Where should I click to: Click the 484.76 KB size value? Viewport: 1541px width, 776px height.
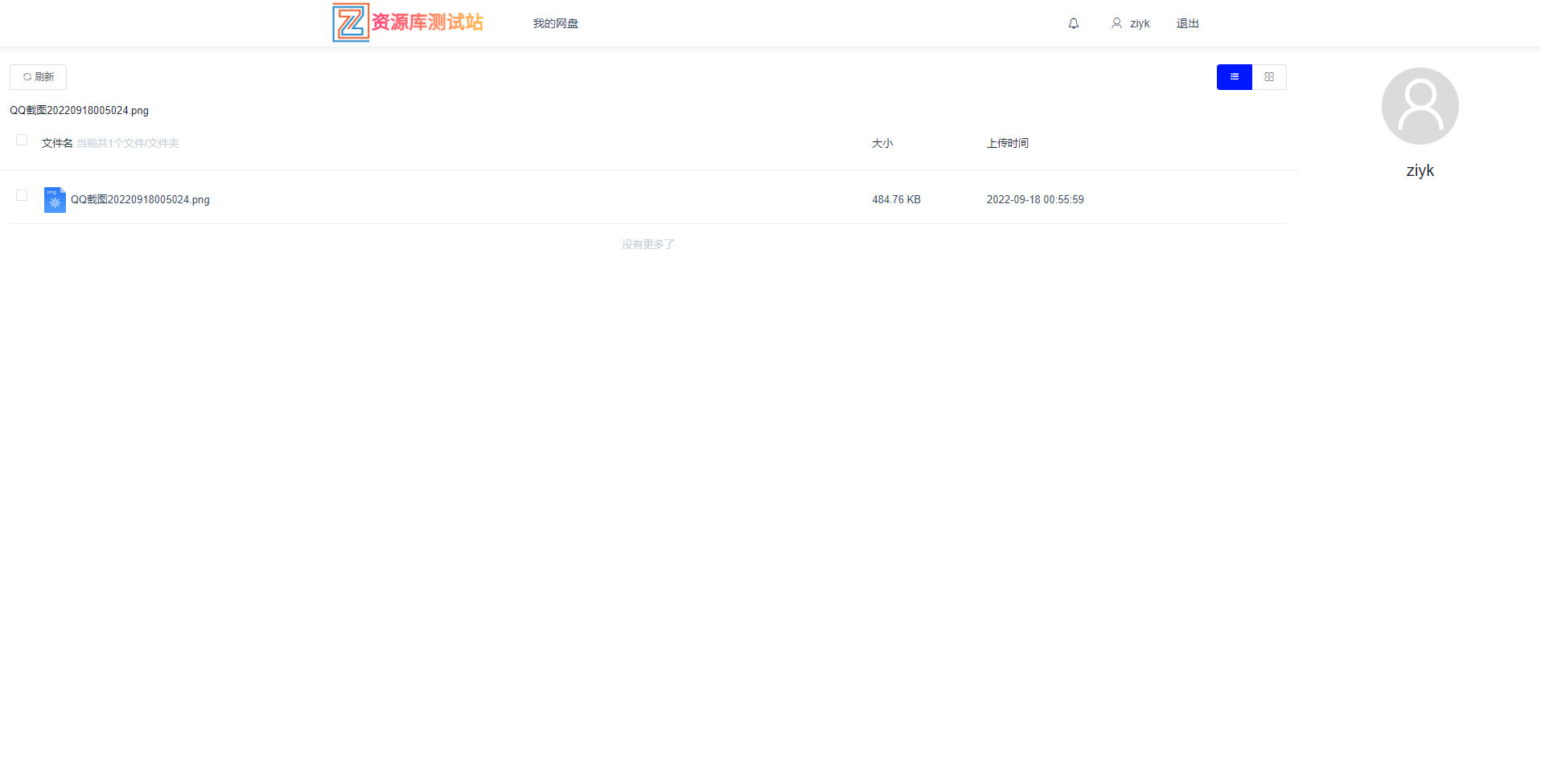pyautogui.click(x=896, y=199)
